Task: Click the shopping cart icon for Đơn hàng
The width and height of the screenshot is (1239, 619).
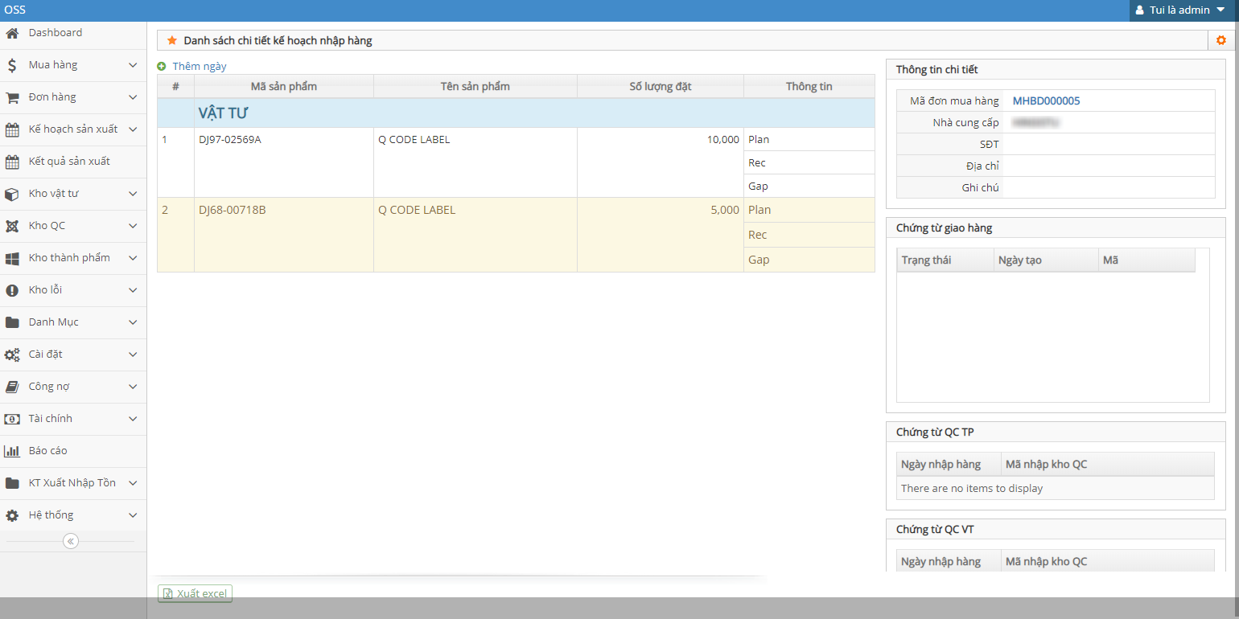Action: [x=12, y=97]
